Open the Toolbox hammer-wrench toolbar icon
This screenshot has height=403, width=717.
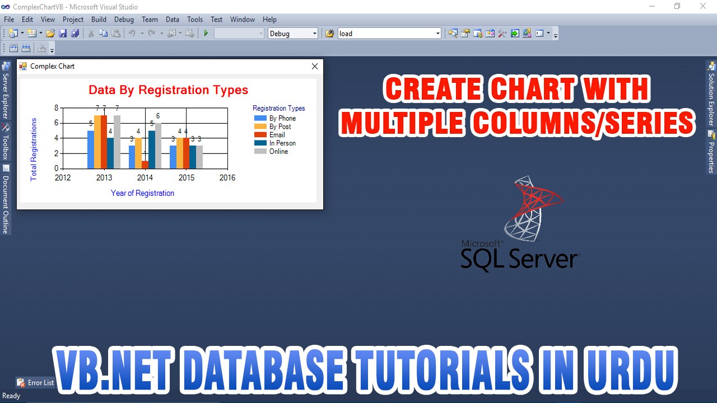[x=502, y=34]
